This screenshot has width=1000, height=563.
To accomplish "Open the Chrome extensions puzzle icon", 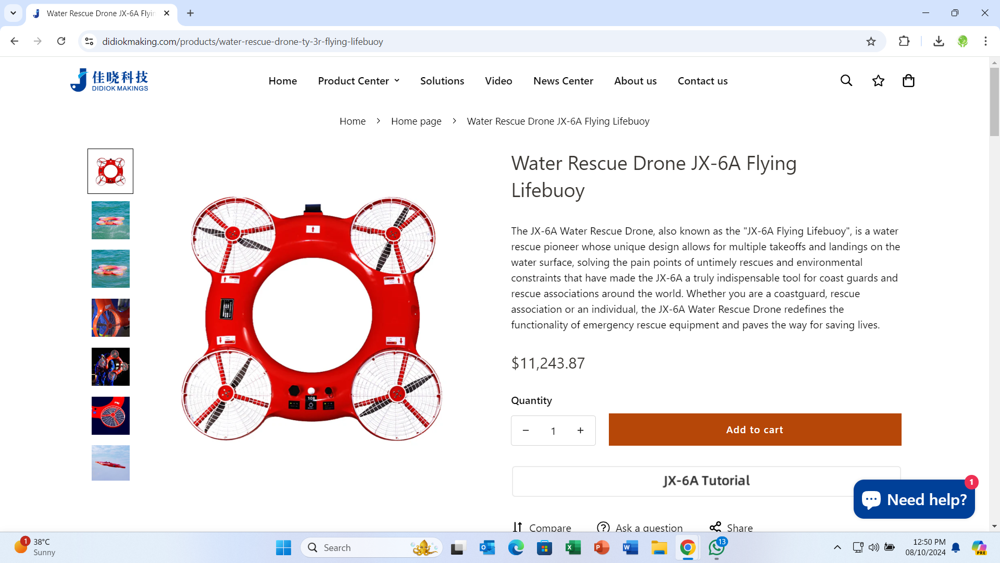I will pyautogui.click(x=904, y=42).
